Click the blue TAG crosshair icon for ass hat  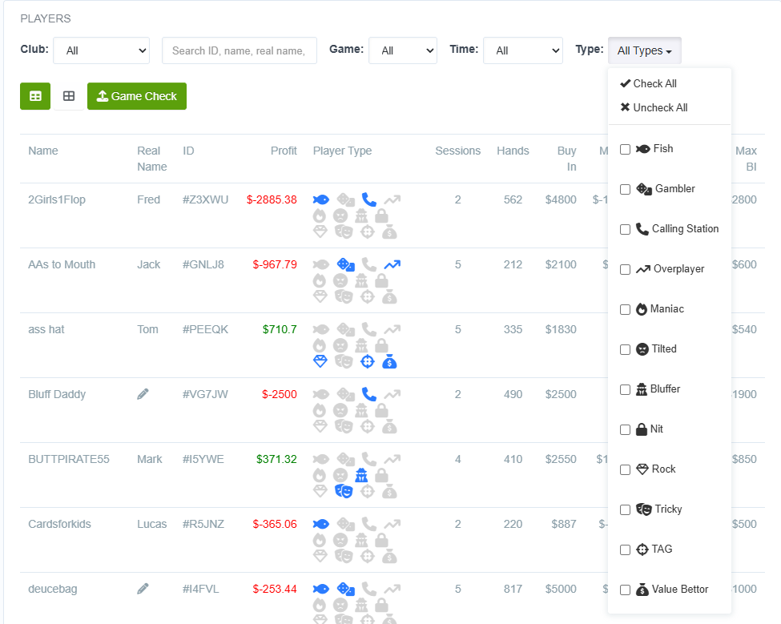tap(368, 361)
